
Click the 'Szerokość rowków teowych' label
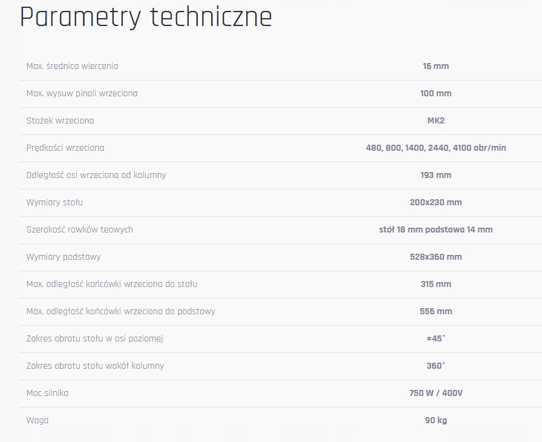point(79,229)
